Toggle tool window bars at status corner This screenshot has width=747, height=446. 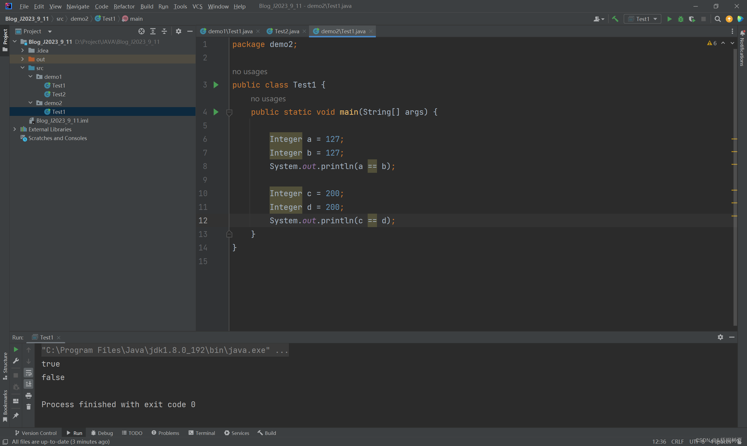click(x=5, y=442)
